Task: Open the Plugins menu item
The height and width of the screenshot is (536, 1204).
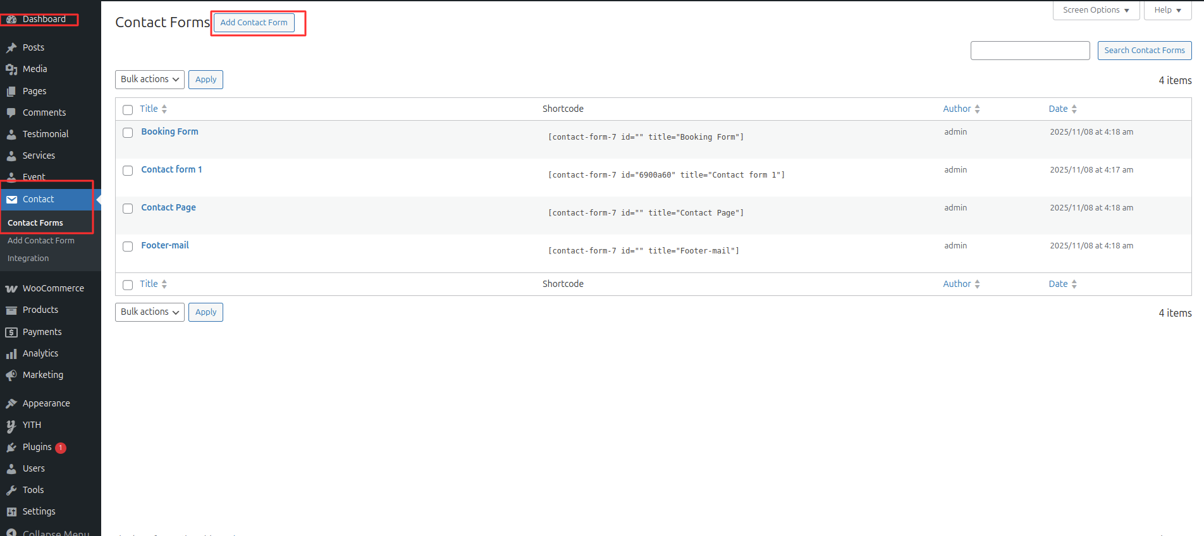Action: click(x=37, y=447)
